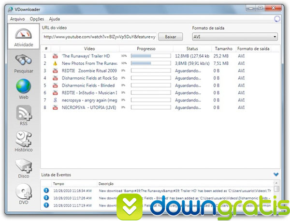The image size is (290, 221).
Task: Click YouTube icon of Disharmonic Fields - Blinded
Action: pyautogui.click(x=55, y=85)
